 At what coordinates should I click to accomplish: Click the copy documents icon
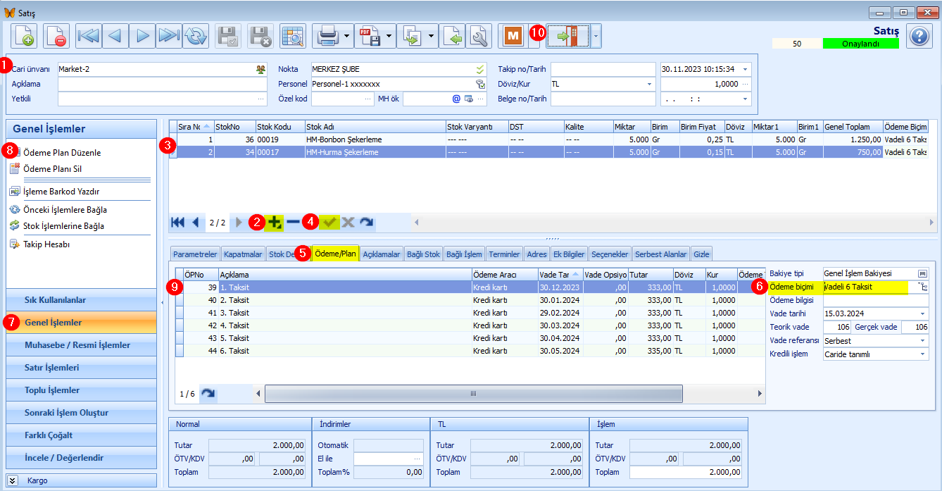click(x=411, y=35)
